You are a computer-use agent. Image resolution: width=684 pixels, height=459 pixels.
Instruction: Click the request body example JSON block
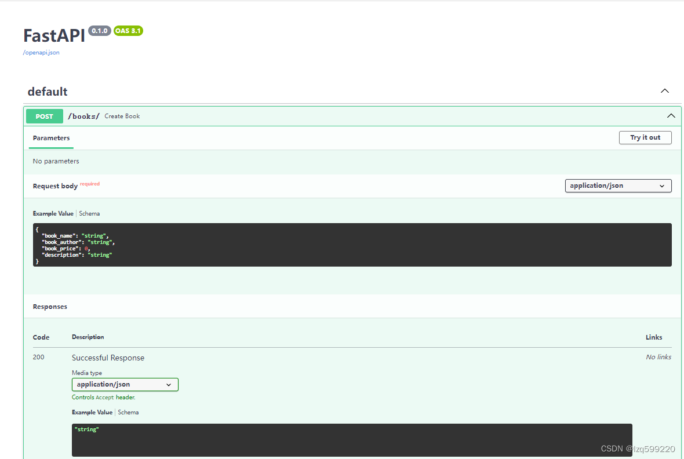352,245
